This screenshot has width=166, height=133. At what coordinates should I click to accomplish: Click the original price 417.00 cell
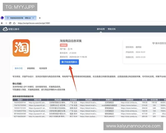pos(144,114)
